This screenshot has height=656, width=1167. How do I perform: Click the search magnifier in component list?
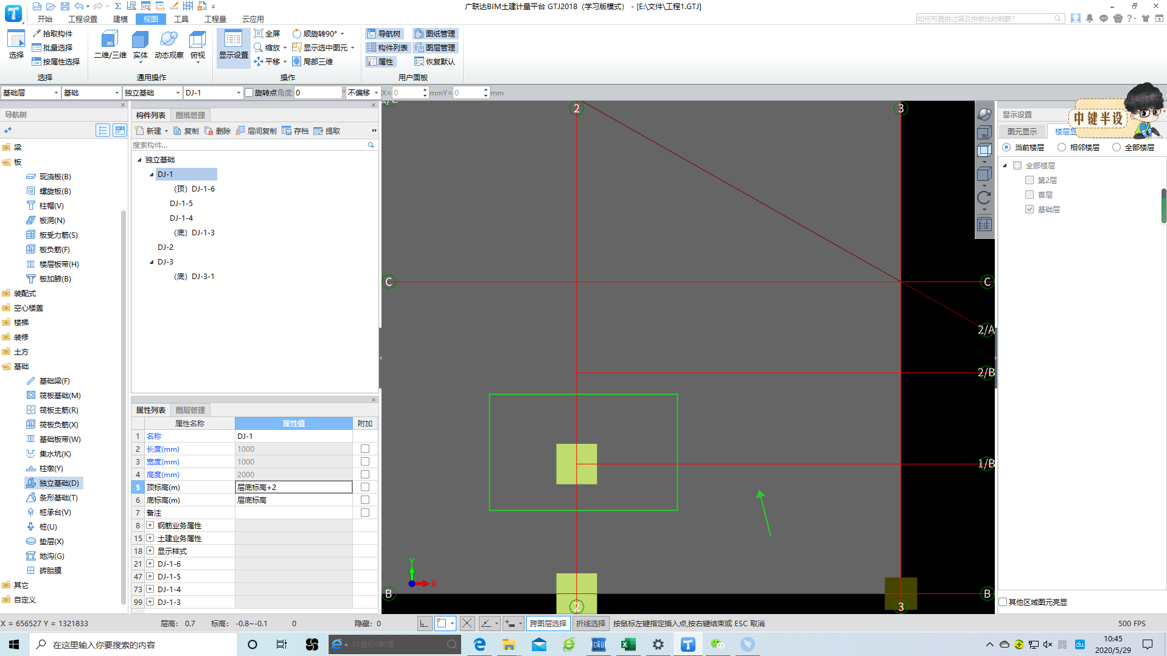click(371, 145)
